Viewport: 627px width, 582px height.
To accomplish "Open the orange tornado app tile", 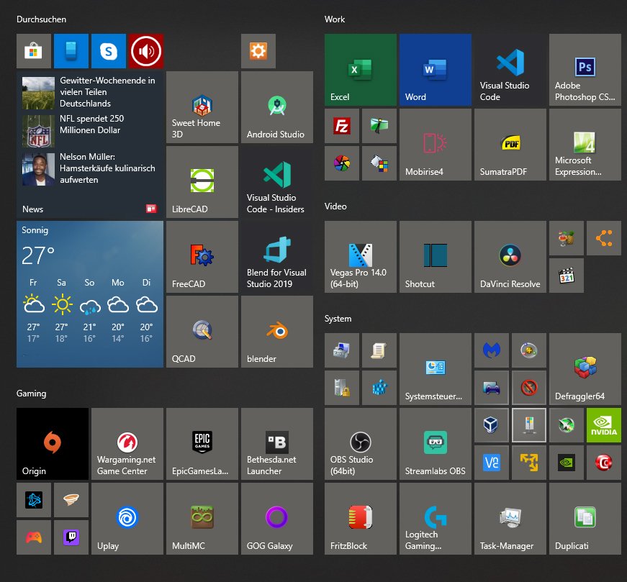I will pyautogui.click(x=71, y=500).
